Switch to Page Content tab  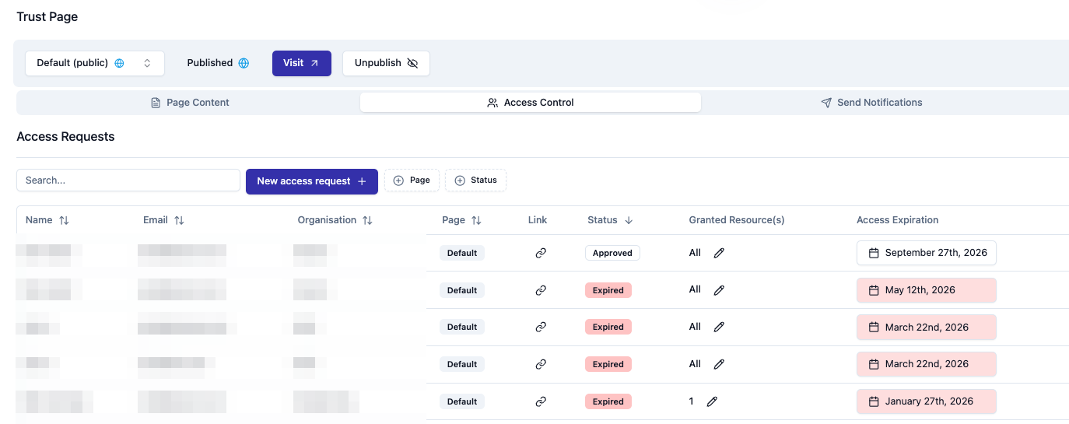[190, 103]
